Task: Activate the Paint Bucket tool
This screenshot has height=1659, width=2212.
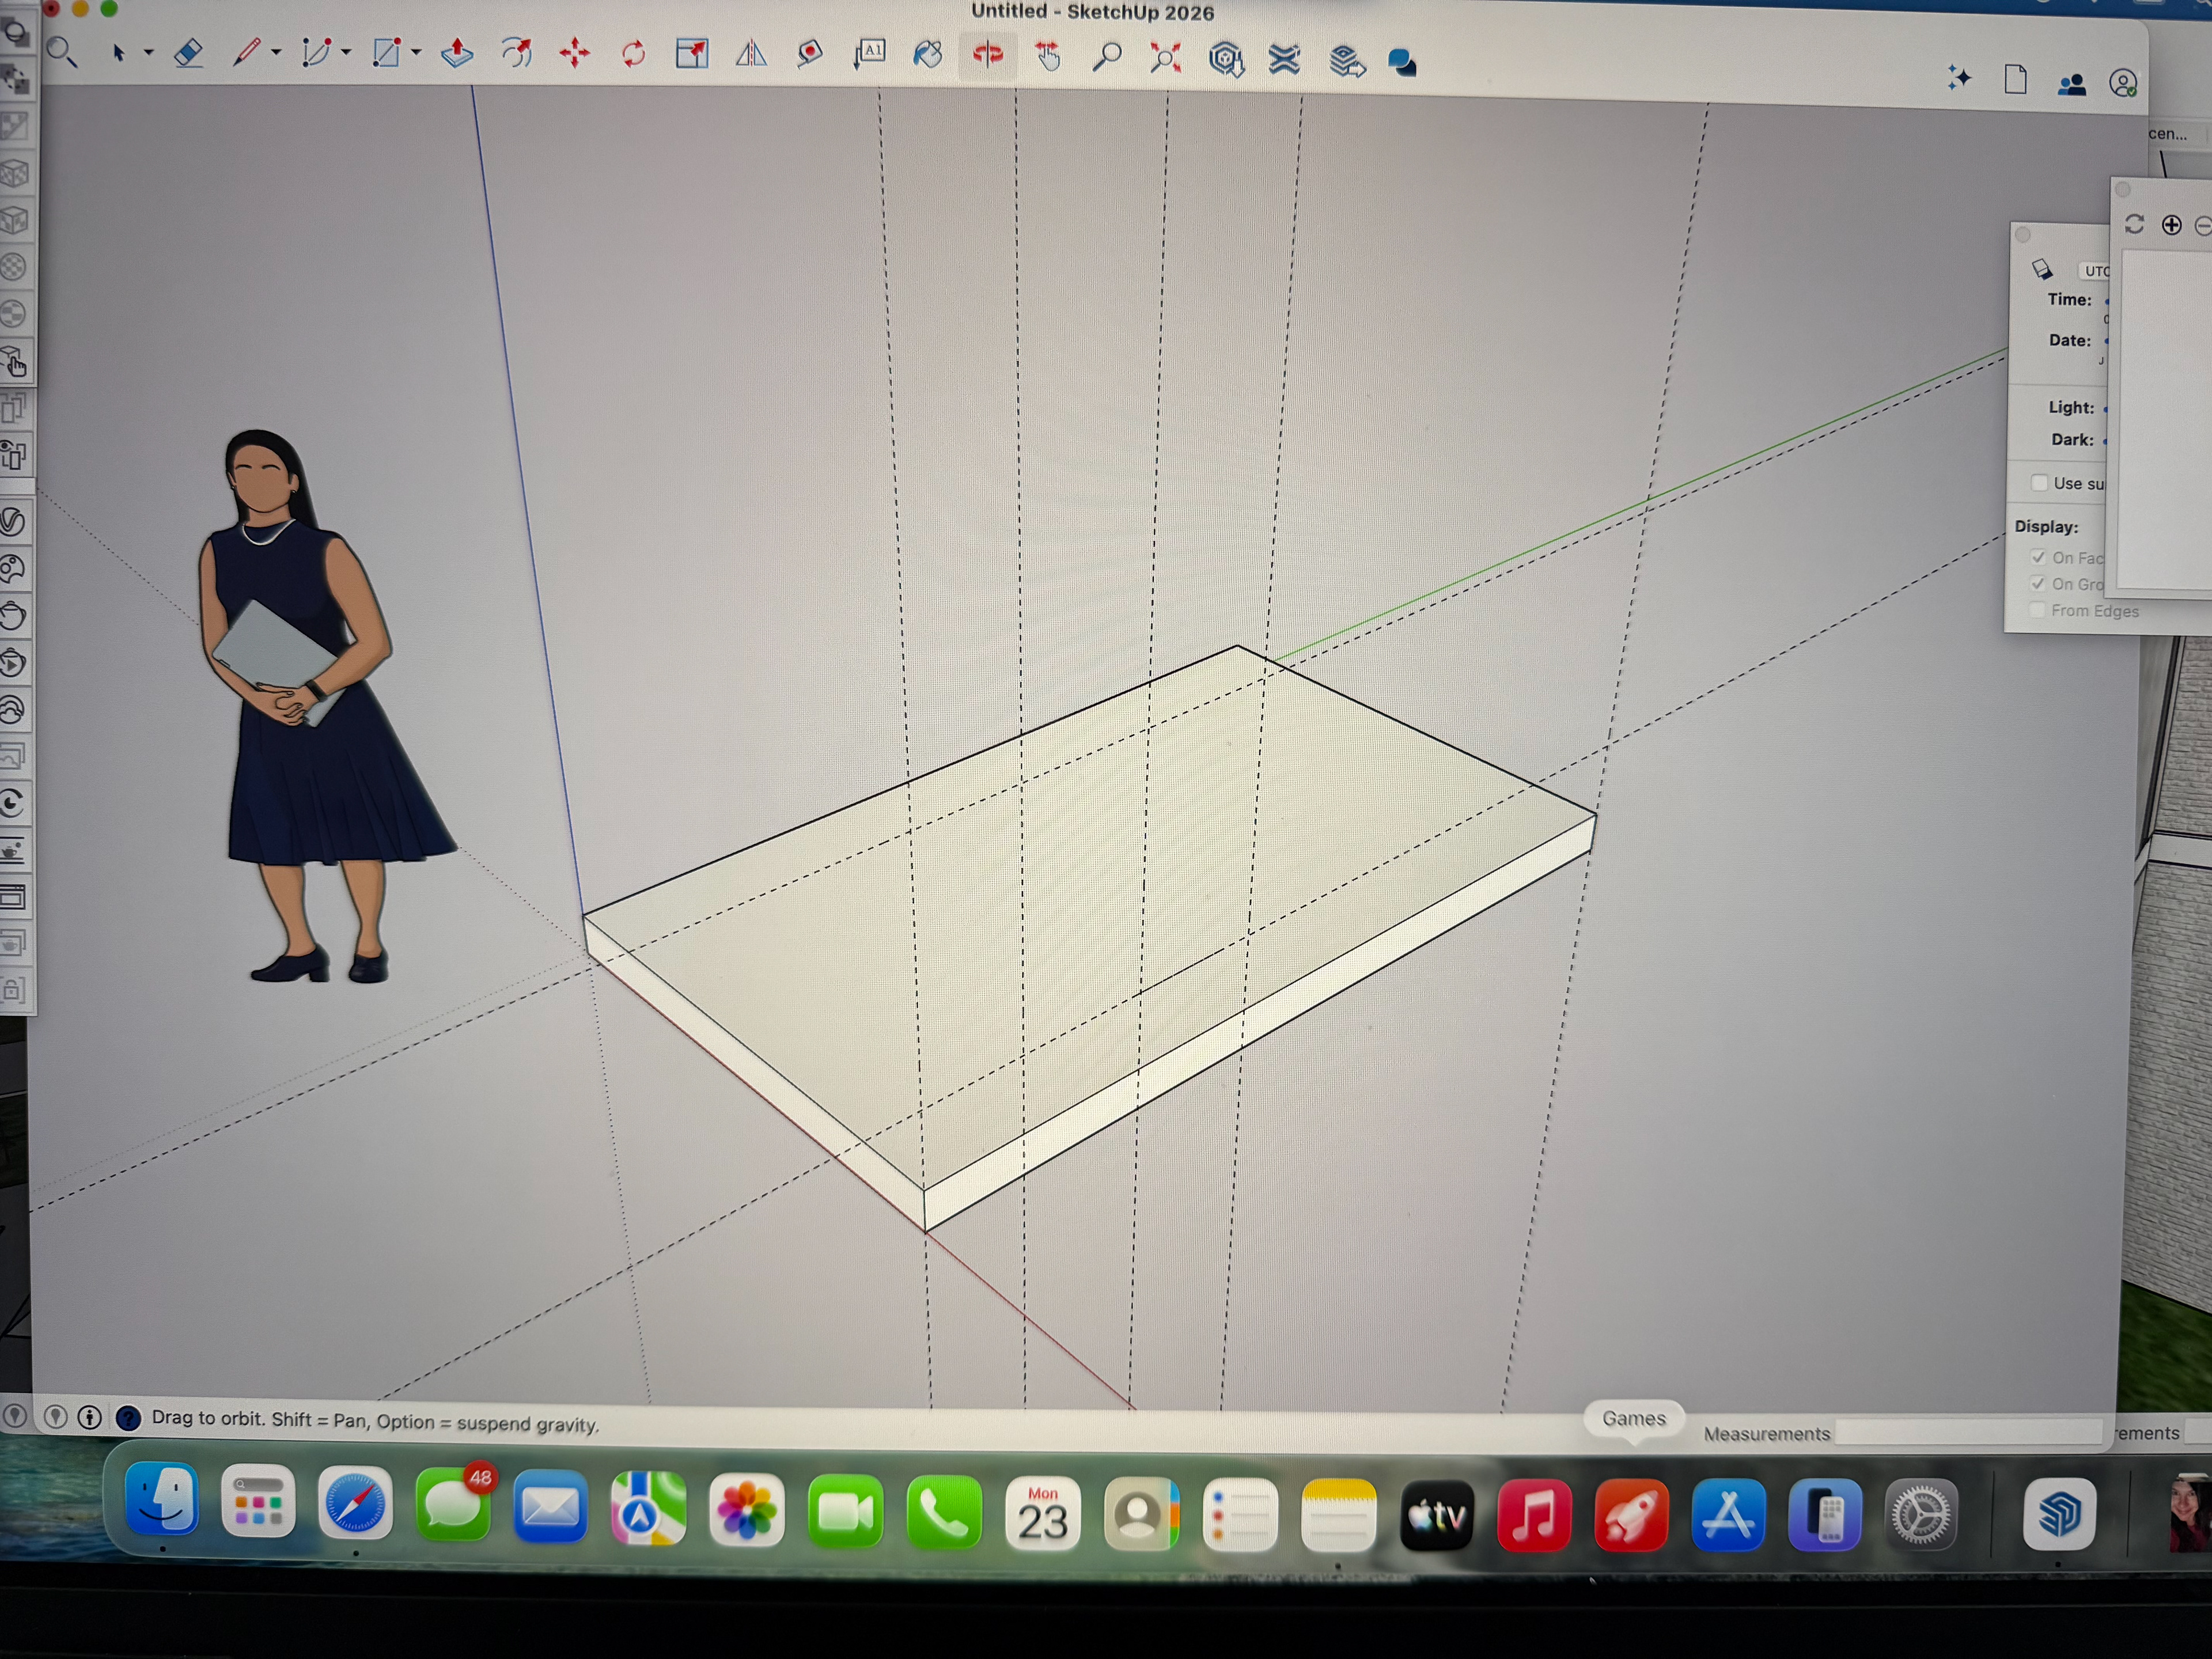Action: [x=928, y=54]
